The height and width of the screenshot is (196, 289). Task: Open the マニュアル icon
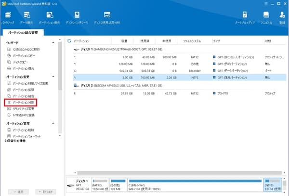[266, 18]
